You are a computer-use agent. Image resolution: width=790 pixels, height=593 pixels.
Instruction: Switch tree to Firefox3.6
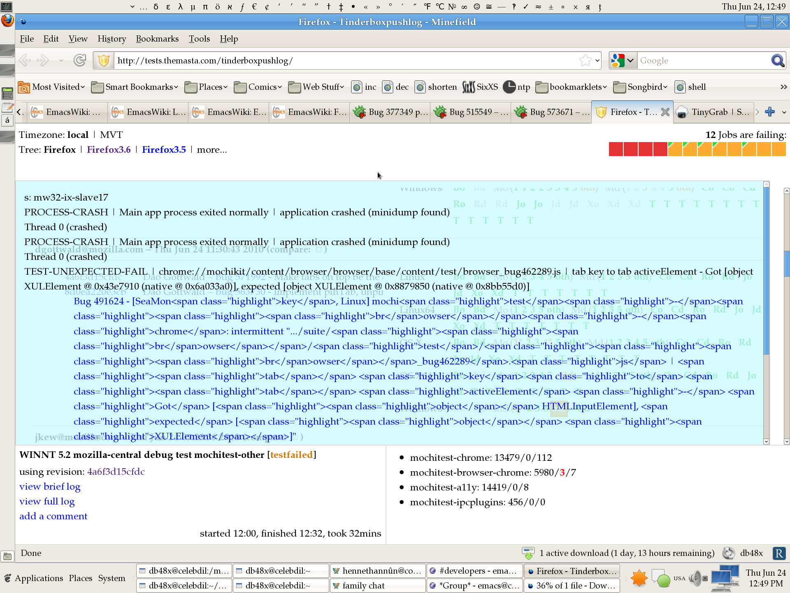point(109,149)
